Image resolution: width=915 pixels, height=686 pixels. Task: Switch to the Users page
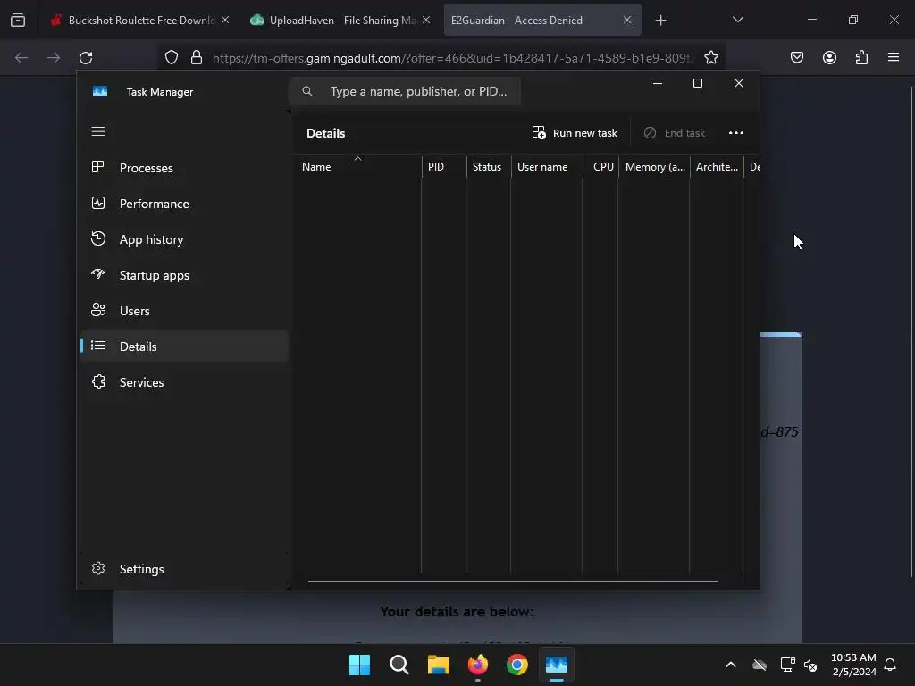point(184,311)
